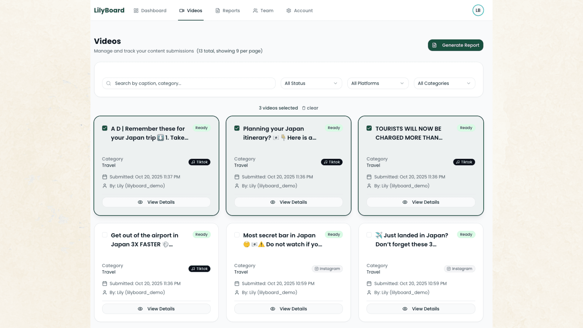583x328 pixels.
Task: Click the document icon in Generate Report button
Action: tap(435, 45)
